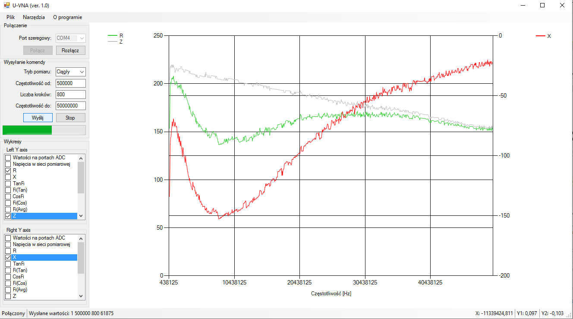Click the U-VNA app icon in title bar
This screenshot has width=573, height=319.
pos(6,6)
